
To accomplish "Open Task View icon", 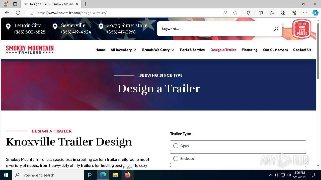I will [90, 175].
